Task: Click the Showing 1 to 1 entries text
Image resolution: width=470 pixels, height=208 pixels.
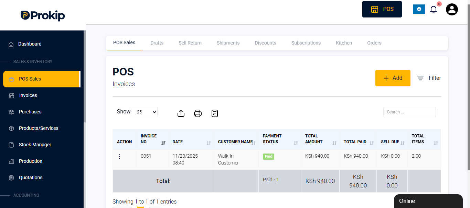Action: point(145,202)
